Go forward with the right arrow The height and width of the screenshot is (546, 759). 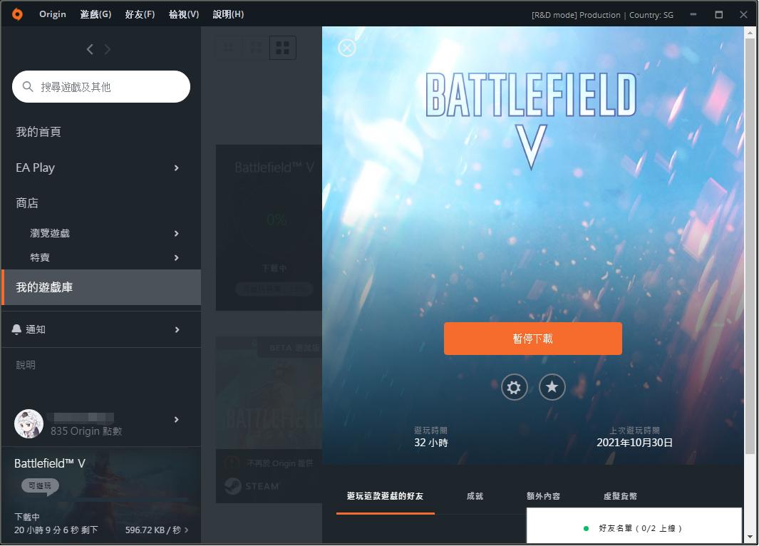click(108, 49)
